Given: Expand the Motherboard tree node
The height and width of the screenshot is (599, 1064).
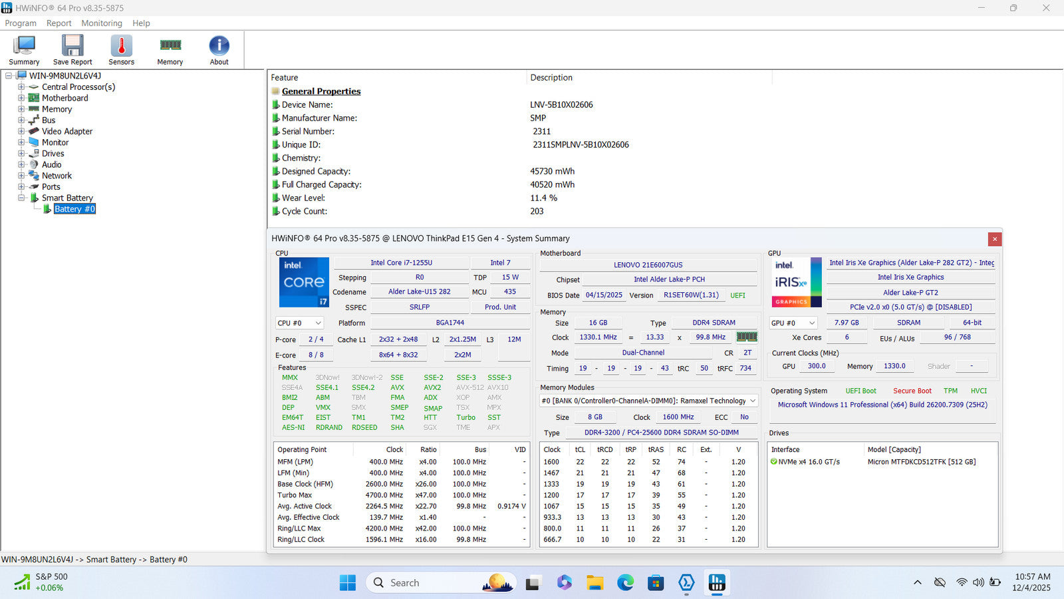Looking at the screenshot, I should (21, 98).
